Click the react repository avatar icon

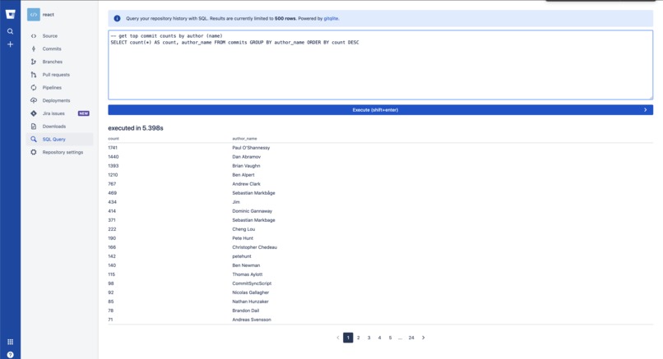[34, 14]
